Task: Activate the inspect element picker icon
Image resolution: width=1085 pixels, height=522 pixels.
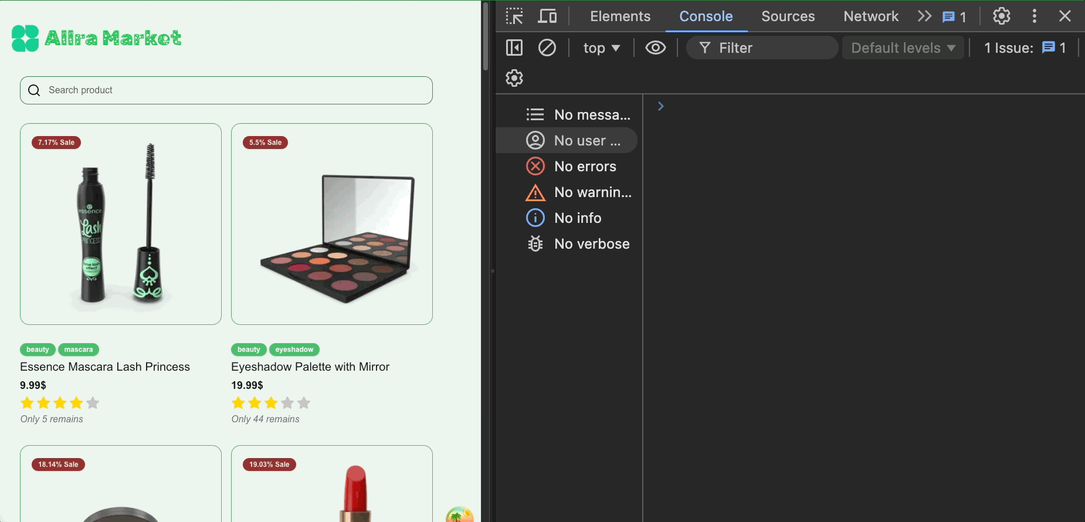Action: pyautogui.click(x=514, y=16)
